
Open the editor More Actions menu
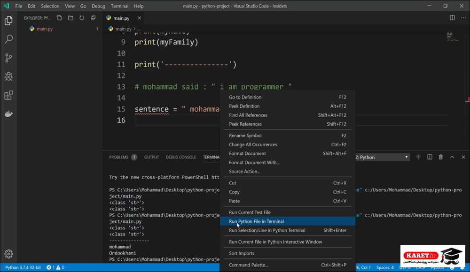click(x=463, y=18)
